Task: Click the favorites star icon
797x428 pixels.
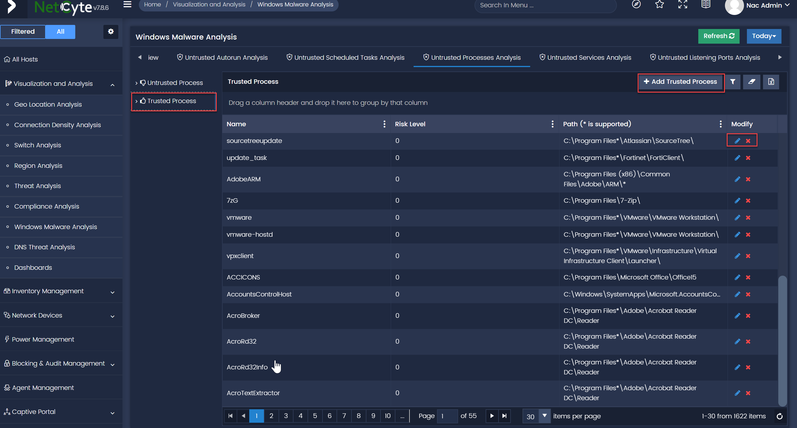Action: pos(659,4)
